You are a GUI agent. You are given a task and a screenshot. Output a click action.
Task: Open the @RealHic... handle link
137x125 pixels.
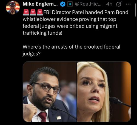[88, 4]
